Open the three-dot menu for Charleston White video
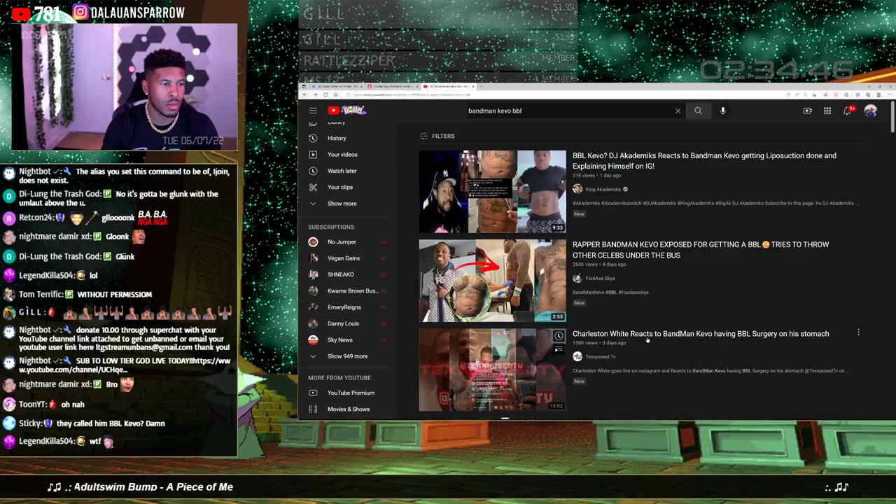The image size is (896, 504). [x=858, y=332]
